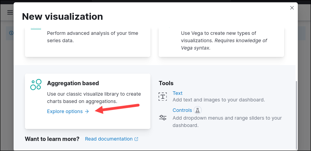Click the experimental beaker icon beside Controls

tap(197, 110)
